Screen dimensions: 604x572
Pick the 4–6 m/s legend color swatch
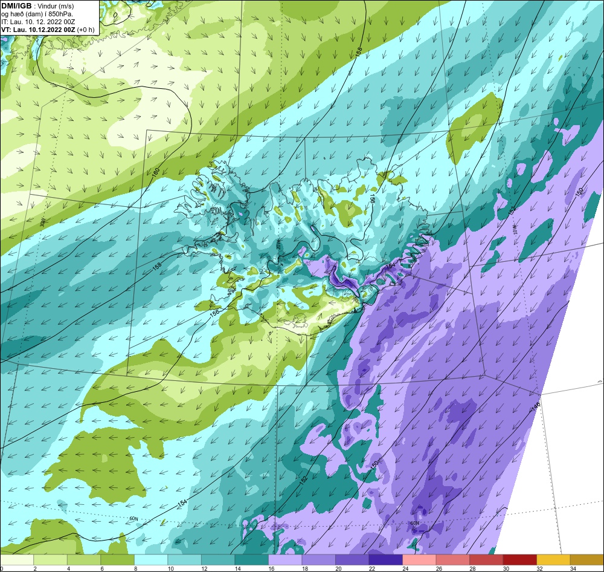point(84,560)
